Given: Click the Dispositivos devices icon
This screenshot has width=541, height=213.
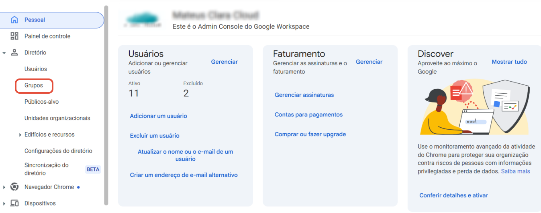Looking at the screenshot, I should pyautogui.click(x=14, y=203).
